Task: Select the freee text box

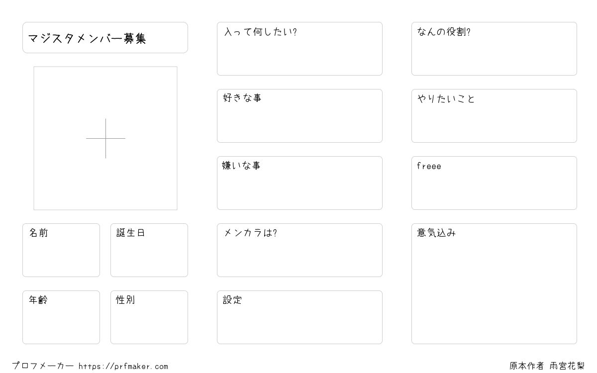Action: click(x=494, y=183)
